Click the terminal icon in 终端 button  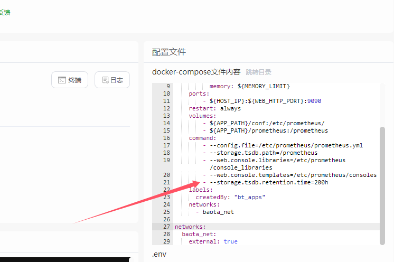[62, 80]
